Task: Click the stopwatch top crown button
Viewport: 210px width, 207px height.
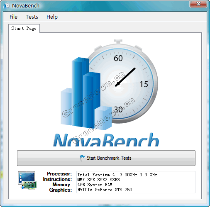Action: (x=118, y=41)
